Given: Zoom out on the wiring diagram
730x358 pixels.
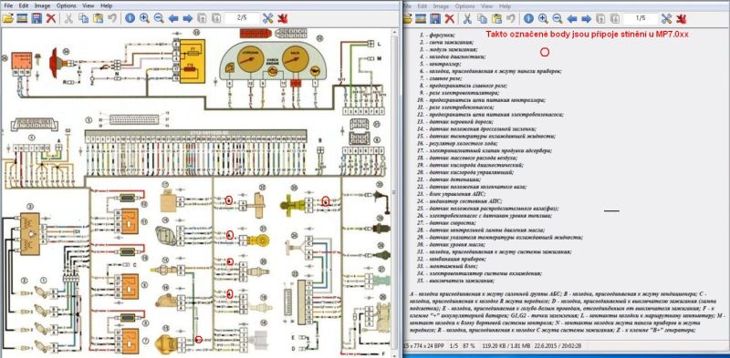Looking at the screenshot, I should tap(159, 18).
